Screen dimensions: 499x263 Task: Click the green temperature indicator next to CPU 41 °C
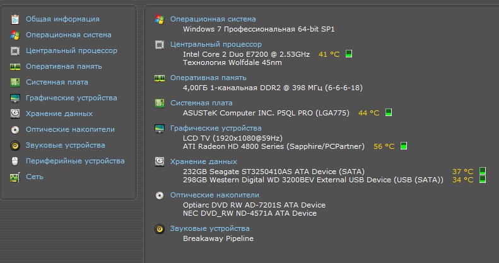tap(349, 54)
